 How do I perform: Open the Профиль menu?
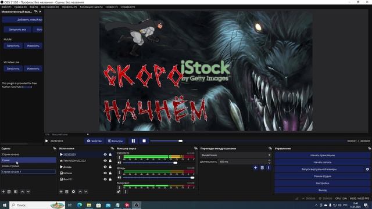(69, 7)
